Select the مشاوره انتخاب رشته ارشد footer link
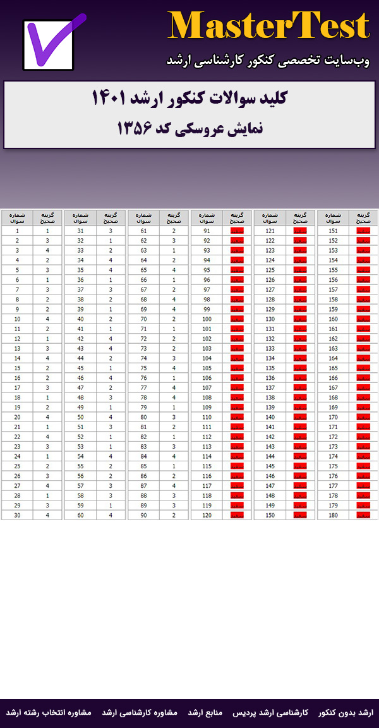This screenshot has height=728, width=379. [49, 712]
